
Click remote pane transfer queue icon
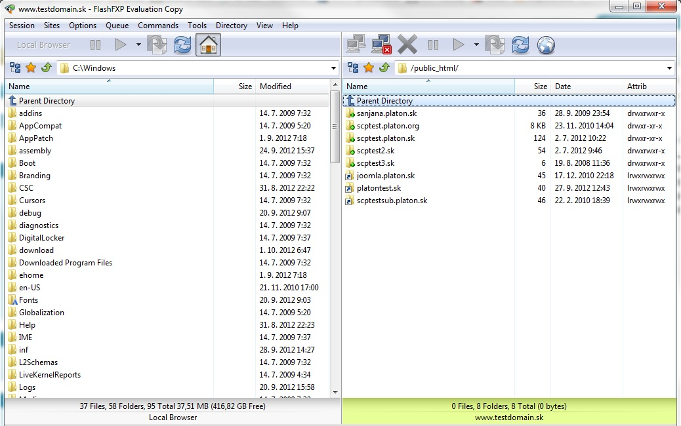pyautogui.click(x=495, y=45)
